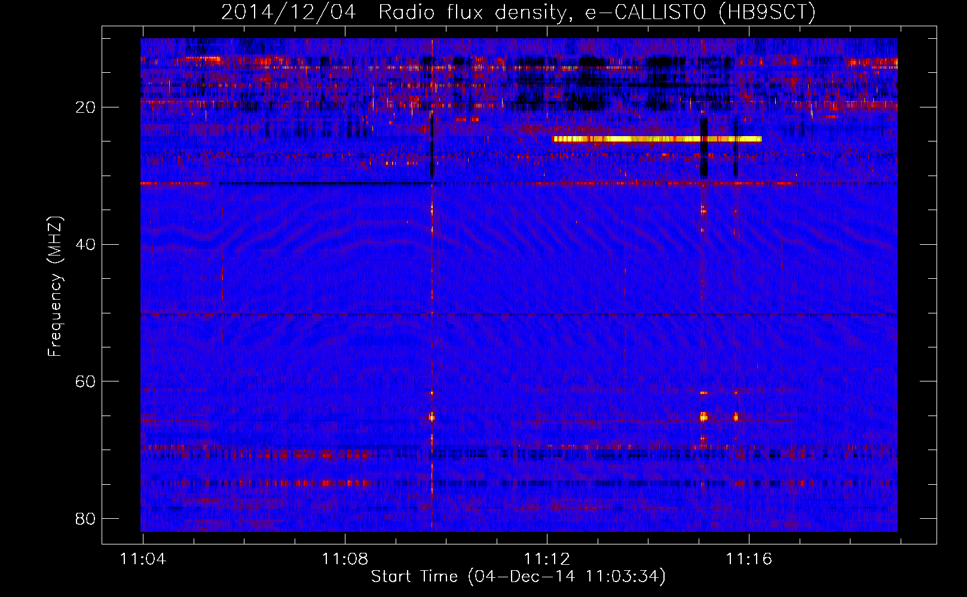Click the "Start Time (04-Dec-14 11:03:34)" axis label
The image size is (967, 597).
(x=518, y=577)
